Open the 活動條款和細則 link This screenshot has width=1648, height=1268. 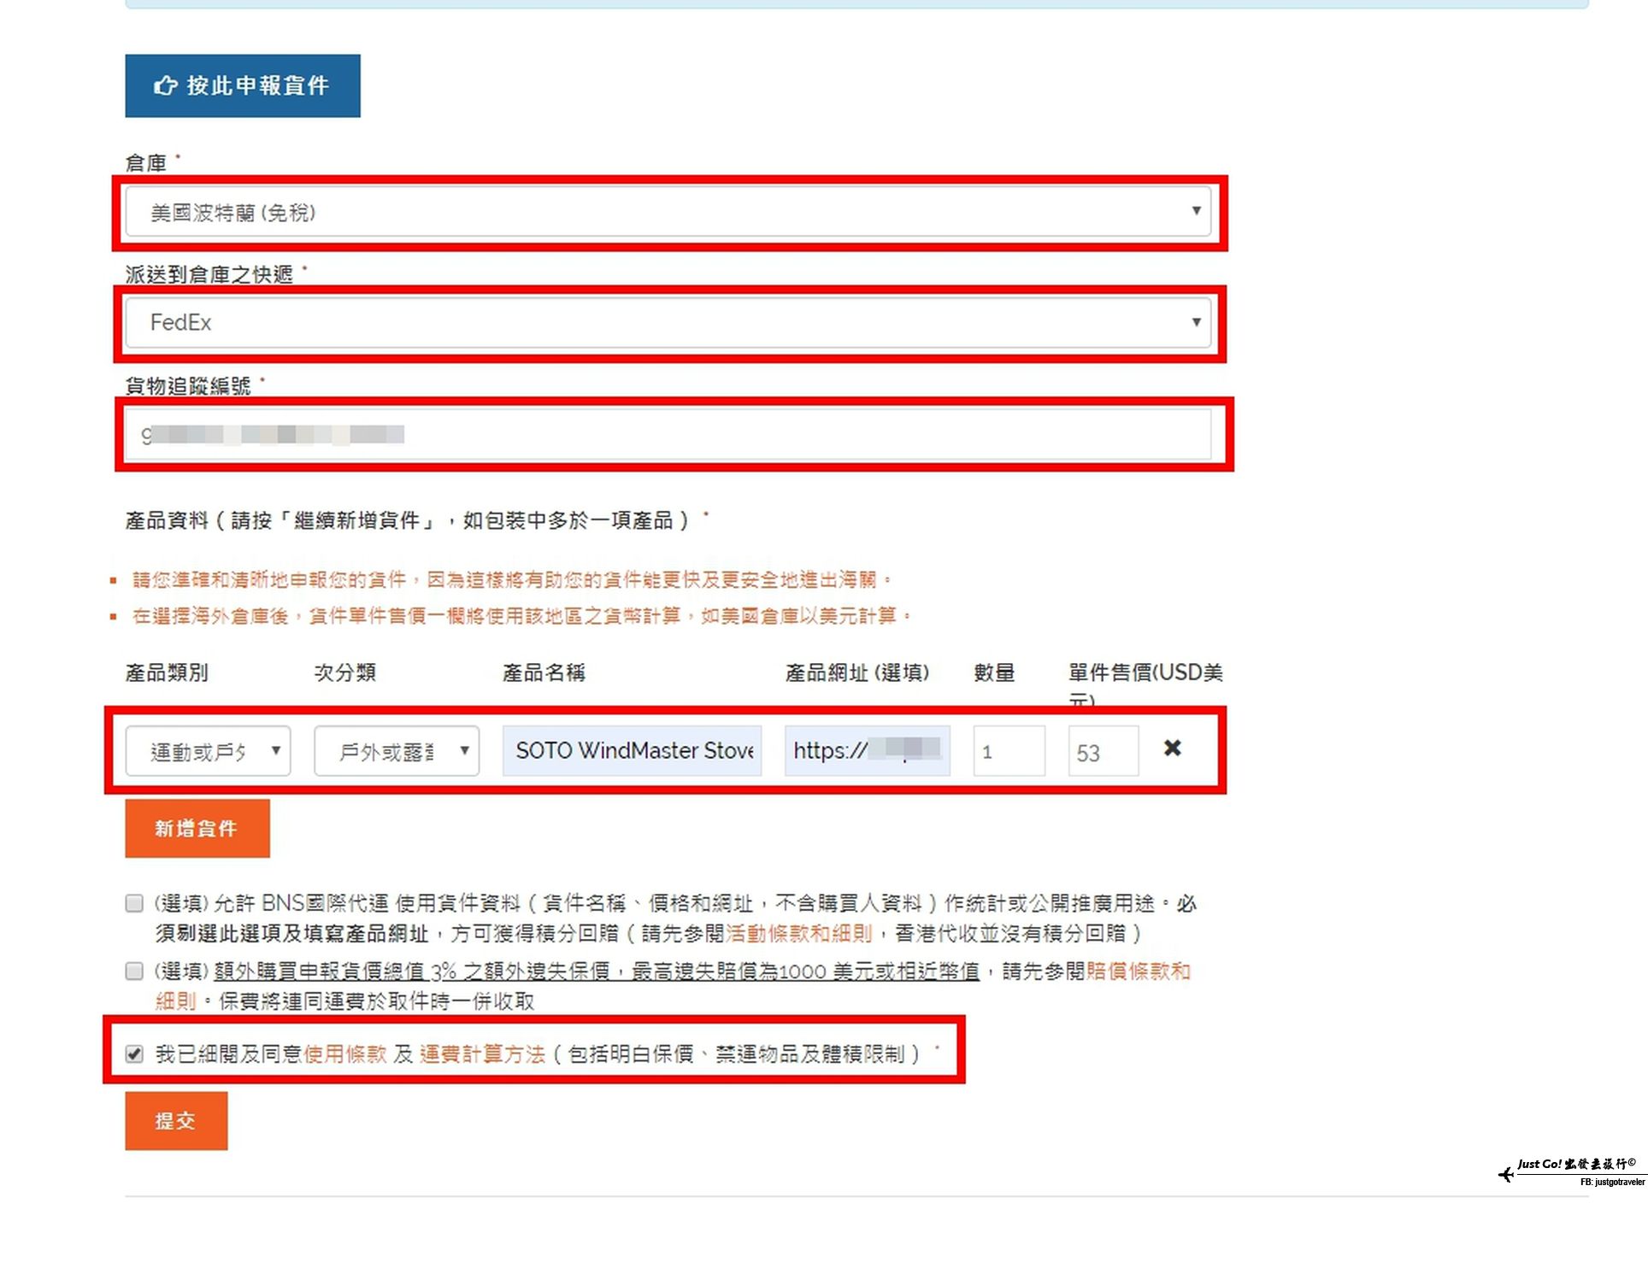(x=798, y=933)
